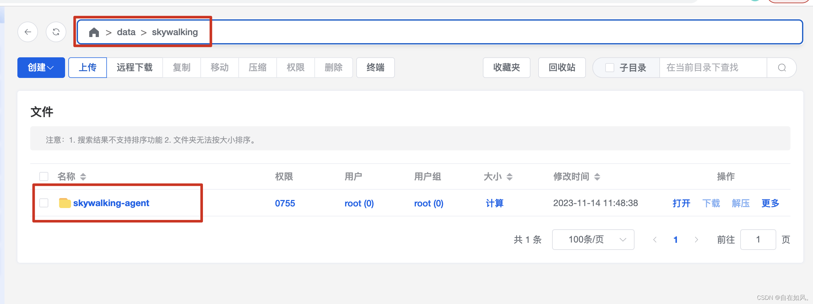Click the 权限 permissions toolbar button
The height and width of the screenshot is (304, 813).
tap(296, 68)
